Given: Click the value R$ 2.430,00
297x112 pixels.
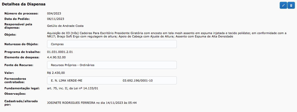Looking at the screenshot, I should point(56,73).
